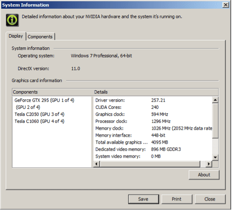The image size is (232, 210).
Task: Click the Close button
Action: point(210,200)
